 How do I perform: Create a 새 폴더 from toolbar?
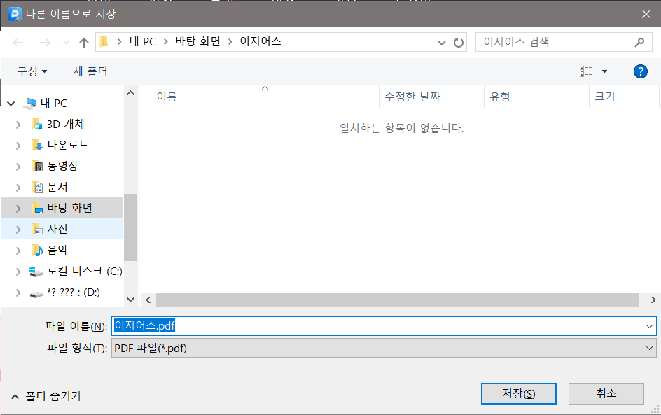[x=90, y=71]
